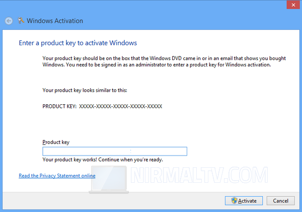
Task: Click the 'Windows Activation' title text
Action: pyautogui.click(x=55, y=21)
